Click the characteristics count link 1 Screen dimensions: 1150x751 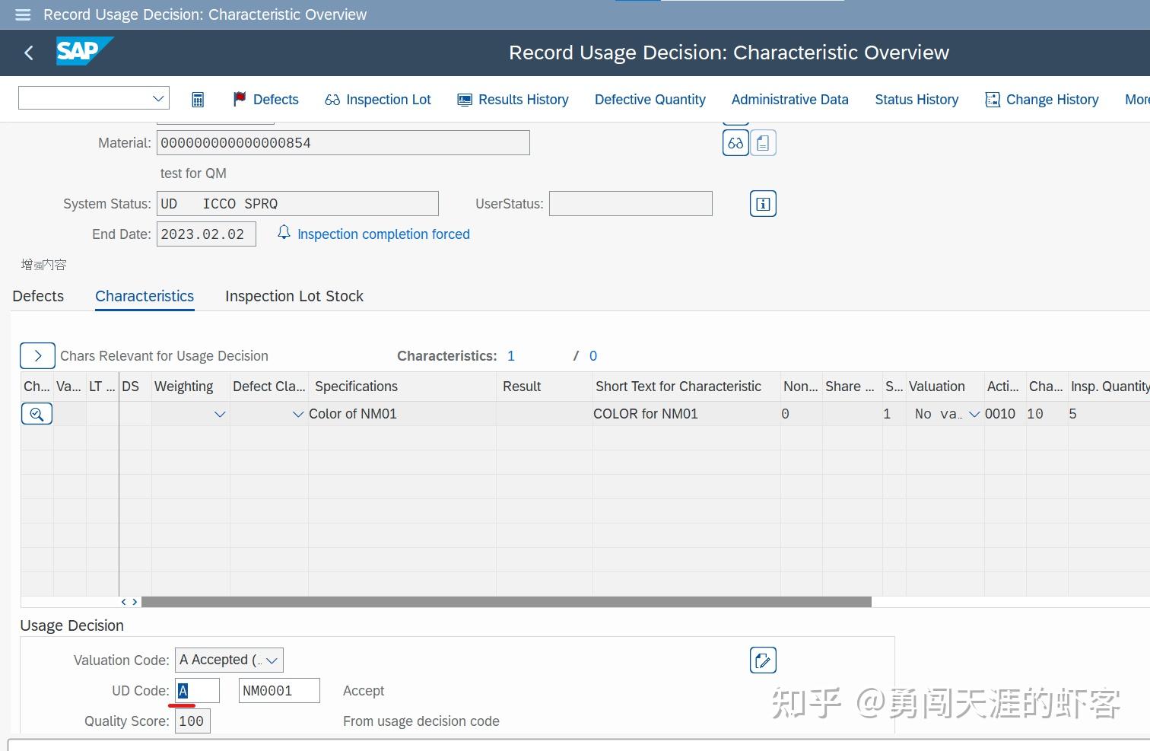point(511,356)
